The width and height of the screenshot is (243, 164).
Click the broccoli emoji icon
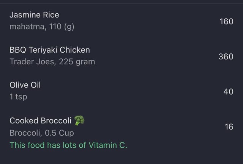click(79, 120)
